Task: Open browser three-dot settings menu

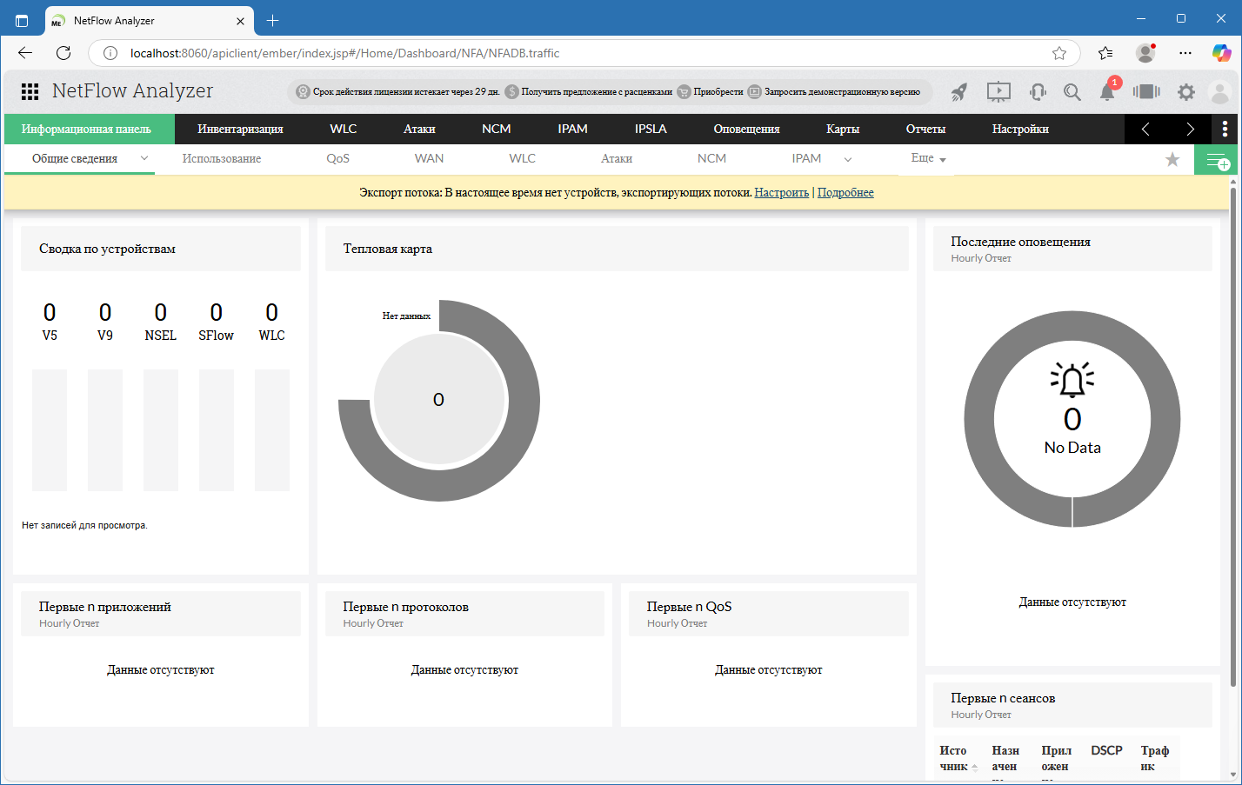Action: point(1185,53)
